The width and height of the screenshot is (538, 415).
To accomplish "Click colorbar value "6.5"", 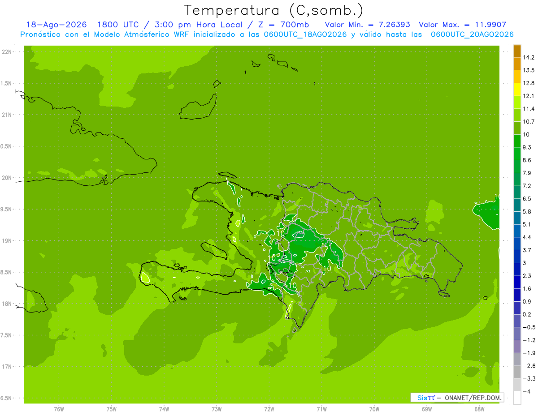I will [x=527, y=199].
